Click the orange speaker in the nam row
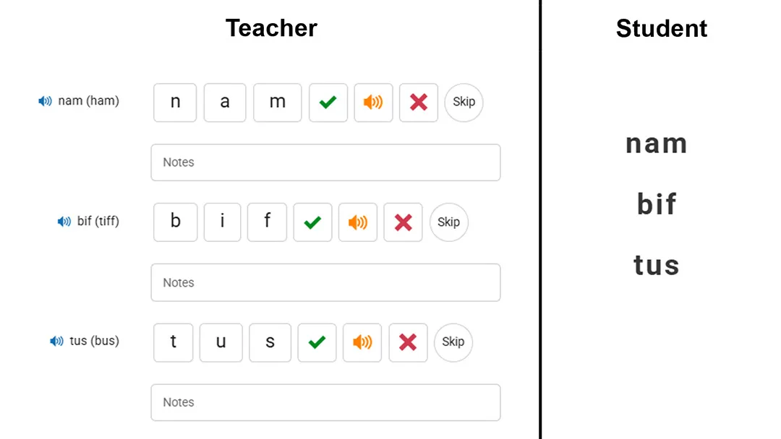 pyautogui.click(x=373, y=103)
